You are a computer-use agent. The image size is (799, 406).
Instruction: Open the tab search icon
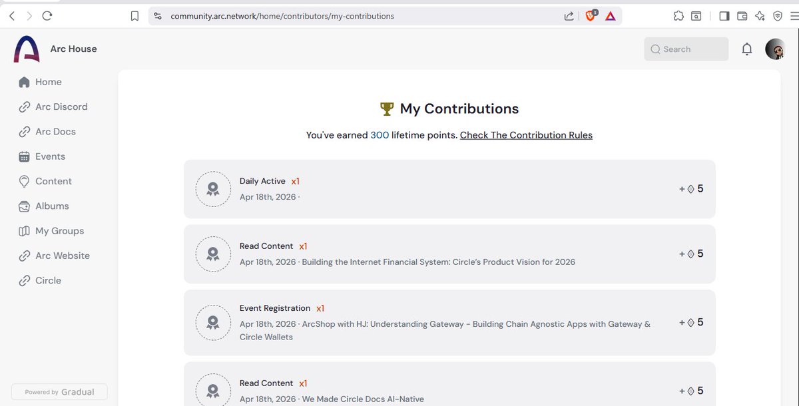(696, 16)
